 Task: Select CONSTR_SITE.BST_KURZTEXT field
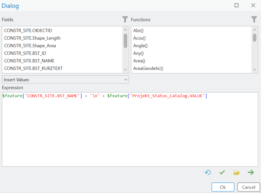tap(63, 68)
